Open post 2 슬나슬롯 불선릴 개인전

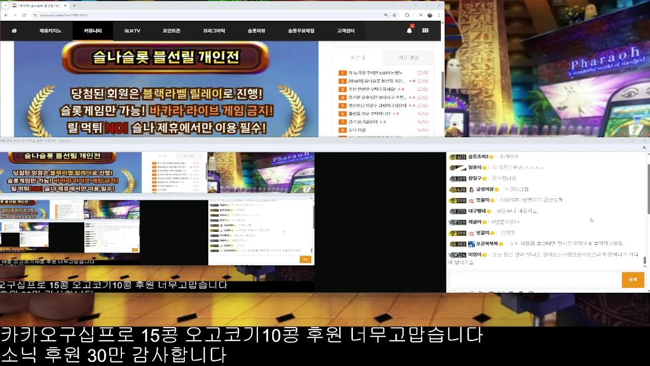point(376,81)
